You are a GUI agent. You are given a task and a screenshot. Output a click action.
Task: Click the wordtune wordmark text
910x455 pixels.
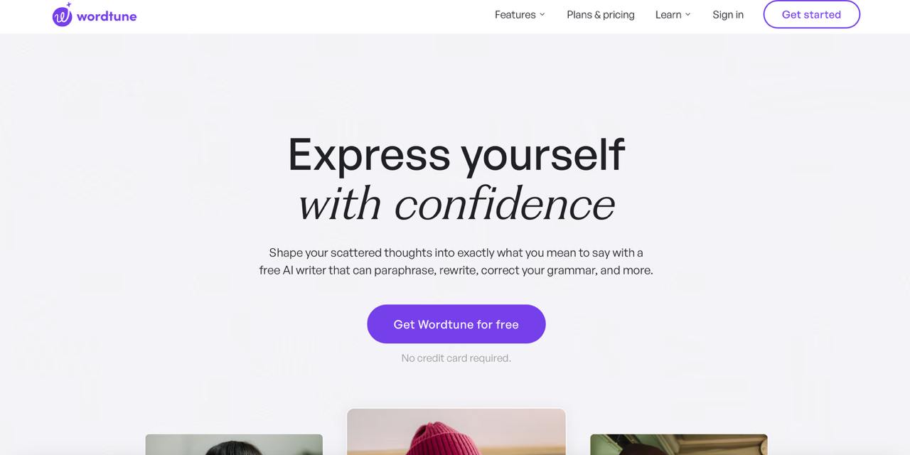point(107,16)
